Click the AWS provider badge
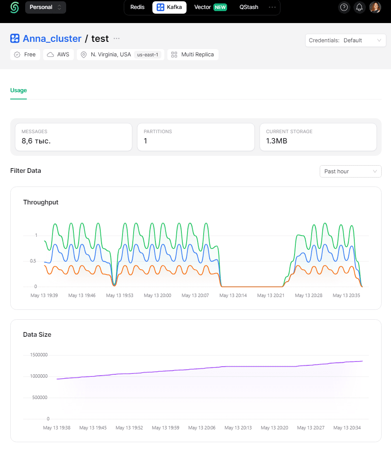 (58, 55)
